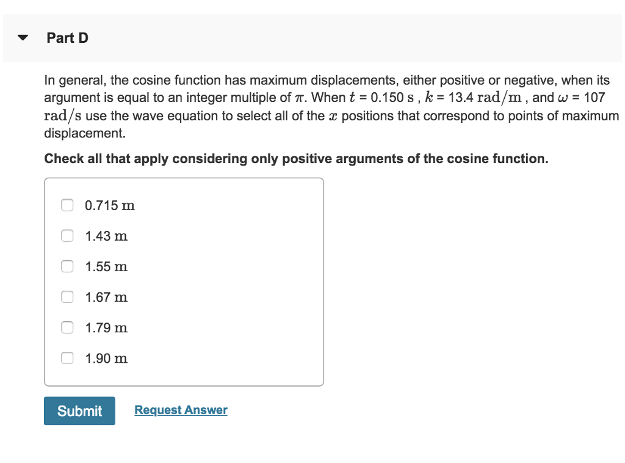
Task: Deselect the 1.67 m checkbox
Action: [67, 297]
